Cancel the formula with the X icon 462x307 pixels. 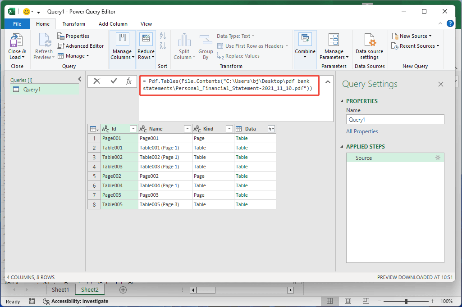pos(96,81)
